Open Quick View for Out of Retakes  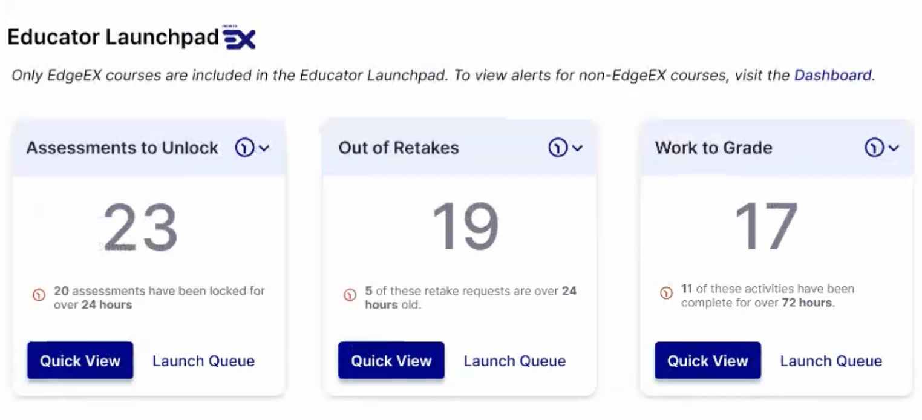(x=391, y=361)
